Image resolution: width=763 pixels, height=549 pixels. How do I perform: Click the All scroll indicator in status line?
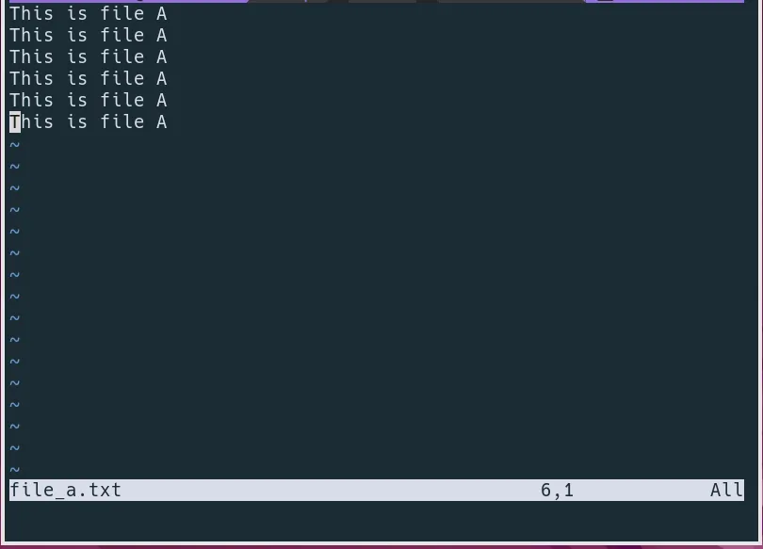tap(726, 490)
